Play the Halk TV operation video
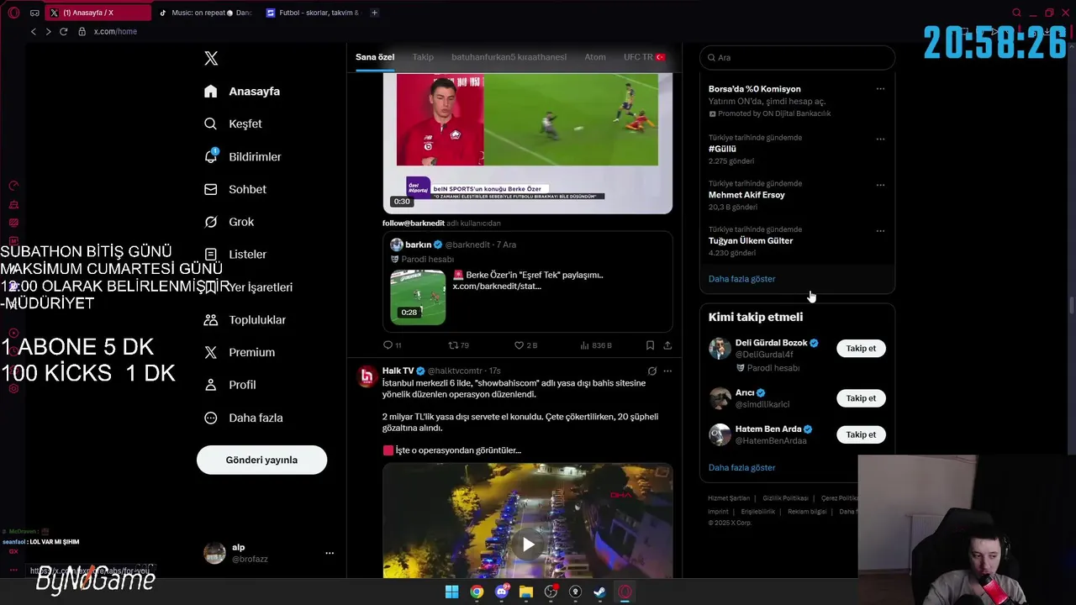1076x605 pixels. pyautogui.click(x=528, y=544)
